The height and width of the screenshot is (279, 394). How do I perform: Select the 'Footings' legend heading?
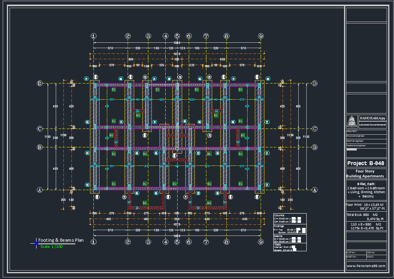[x=279, y=226]
